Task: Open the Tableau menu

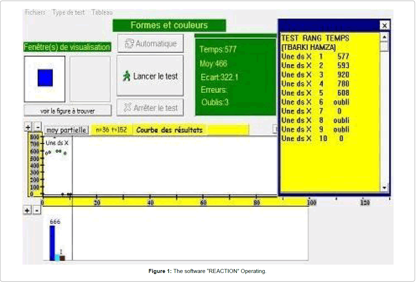Action: tap(102, 12)
